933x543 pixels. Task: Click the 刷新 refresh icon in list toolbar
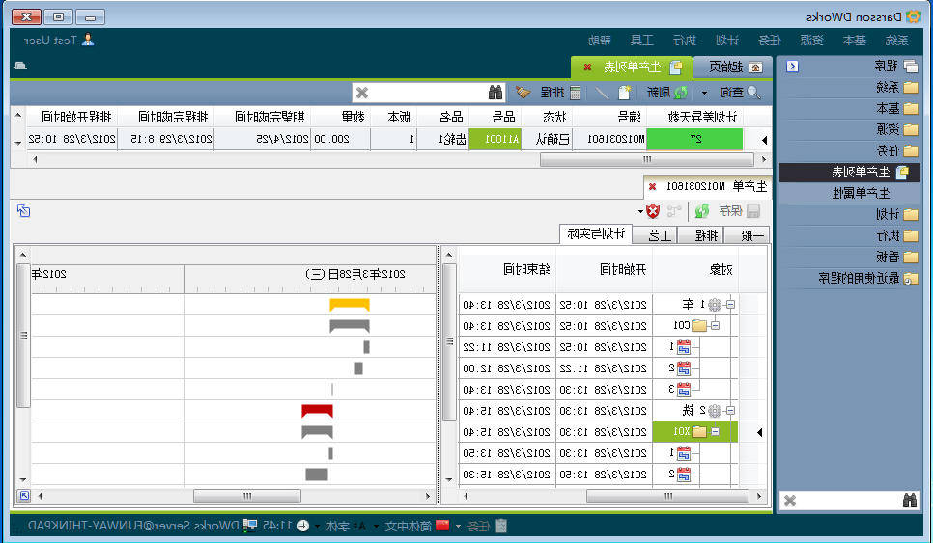680,93
